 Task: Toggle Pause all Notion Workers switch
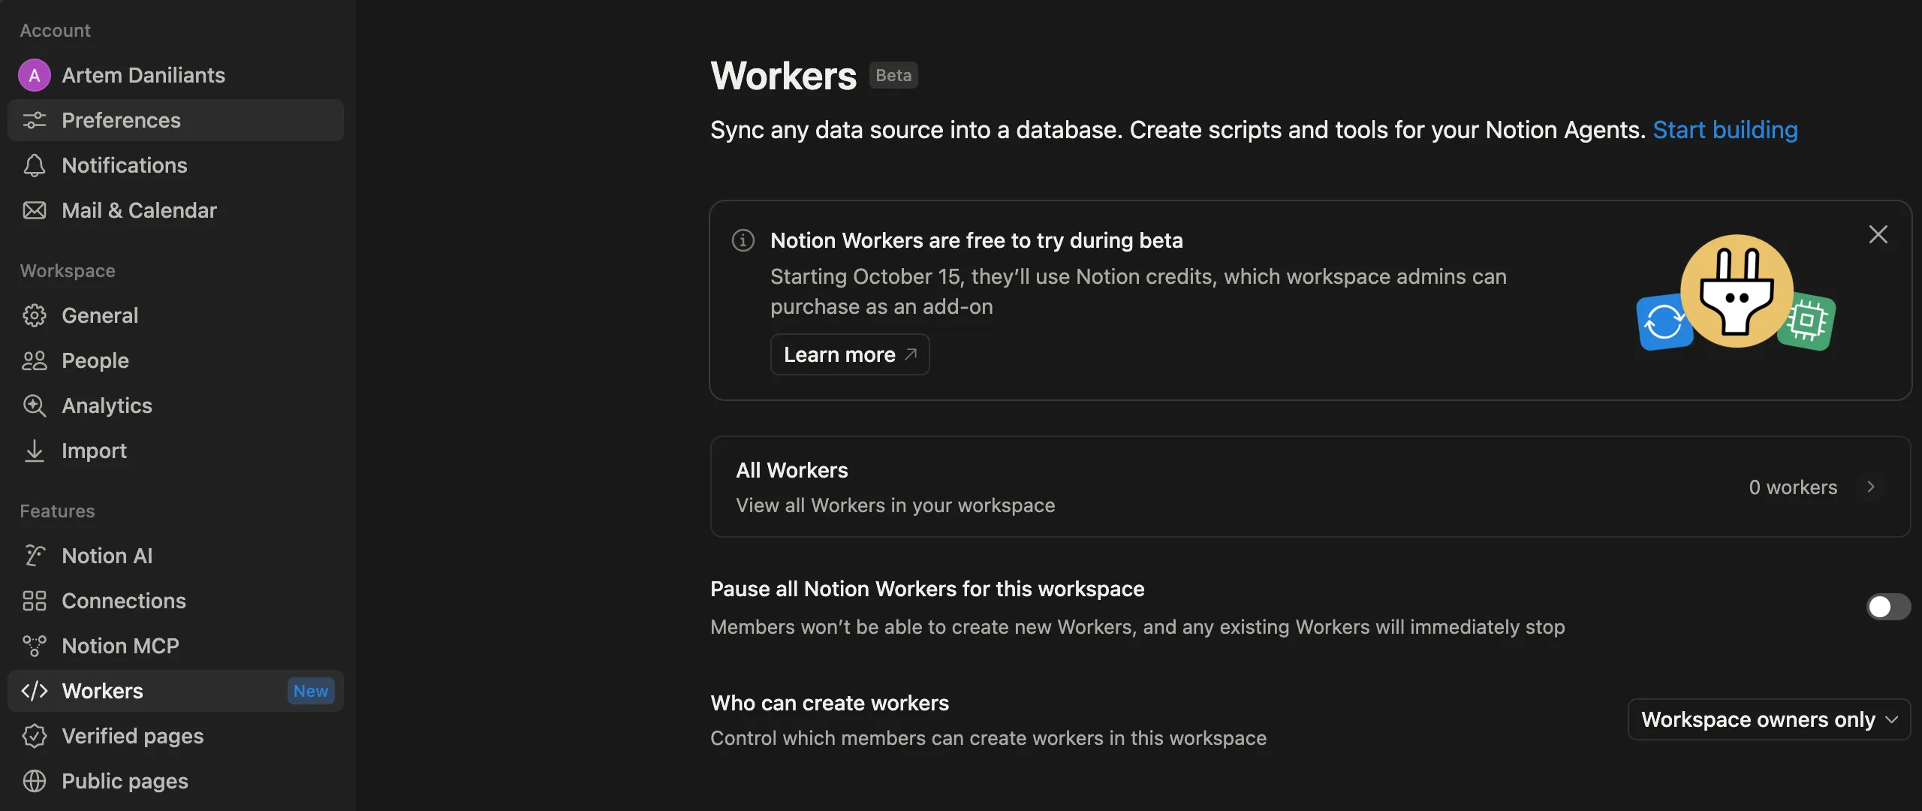(1888, 607)
